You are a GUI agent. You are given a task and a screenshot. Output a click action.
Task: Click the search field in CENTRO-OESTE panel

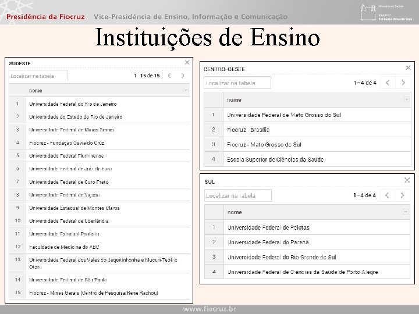point(237,83)
